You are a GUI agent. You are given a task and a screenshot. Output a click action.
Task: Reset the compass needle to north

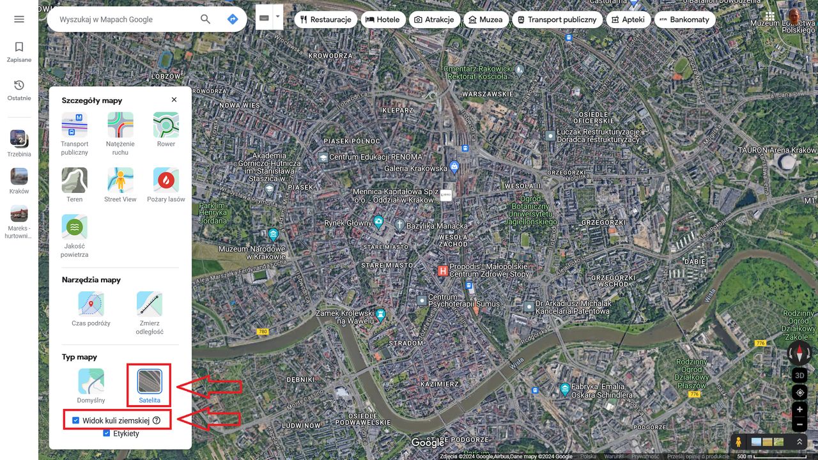pos(799,353)
